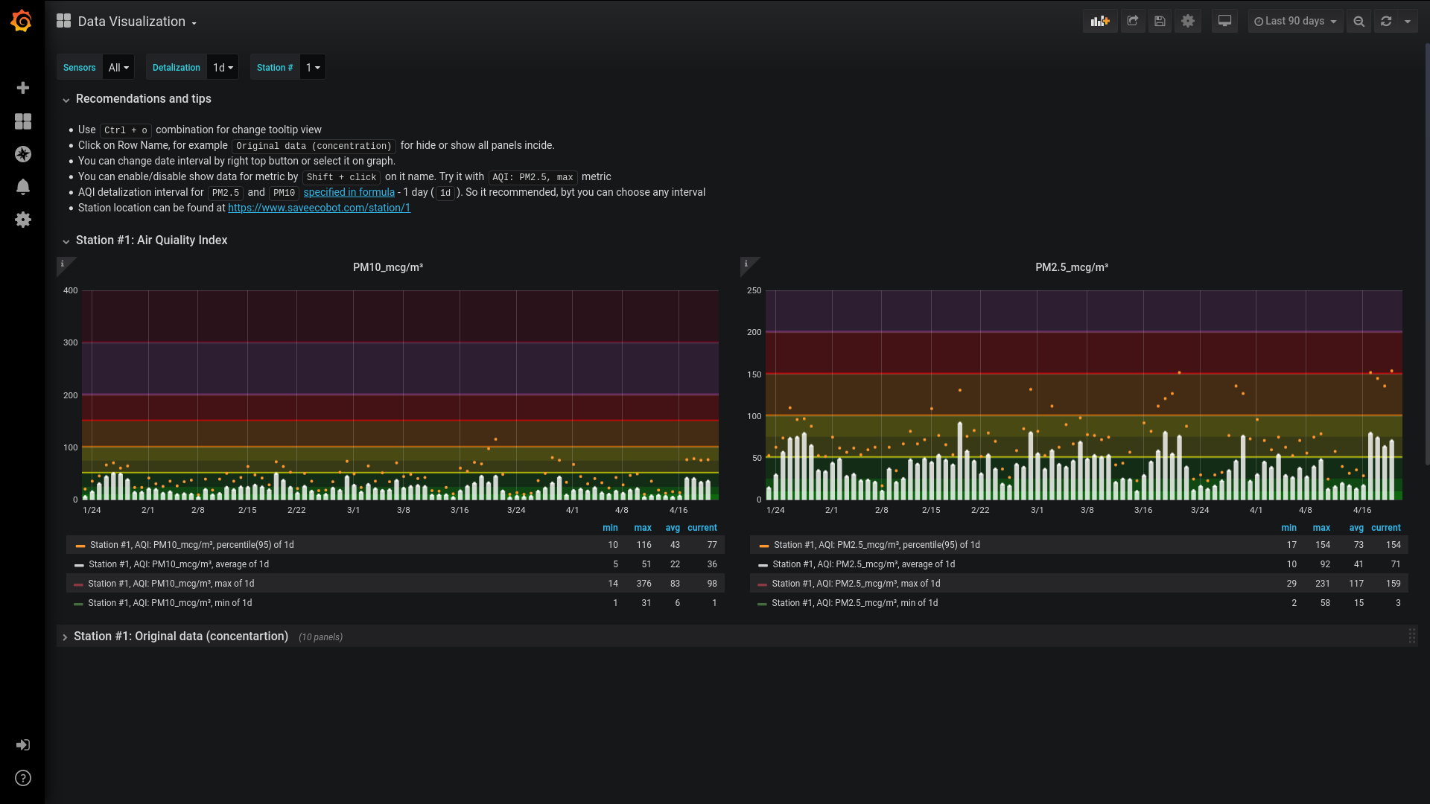
Task: Open the Last 90 days time picker
Action: (1295, 22)
